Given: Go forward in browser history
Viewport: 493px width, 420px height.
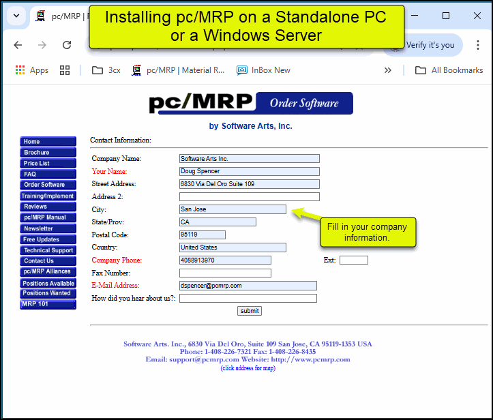Looking at the screenshot, I should click(x=42, y=45).
